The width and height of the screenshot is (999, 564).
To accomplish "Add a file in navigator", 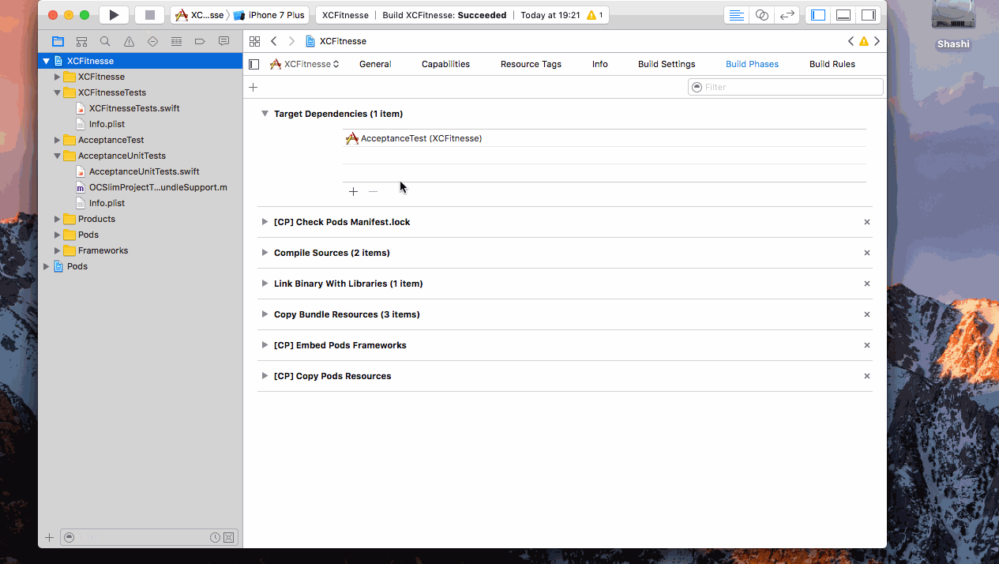I will [49, 537].
